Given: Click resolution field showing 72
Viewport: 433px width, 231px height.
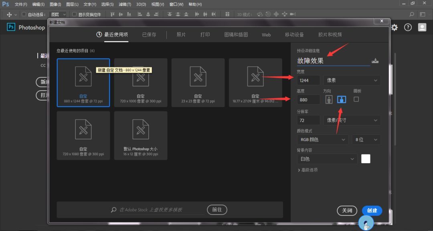Looking at the screenshot, I should 308,120.
